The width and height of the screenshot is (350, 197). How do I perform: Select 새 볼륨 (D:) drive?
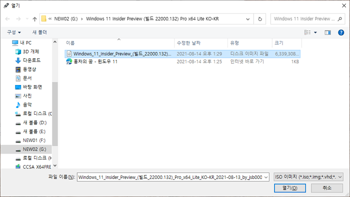coord(30,122)
